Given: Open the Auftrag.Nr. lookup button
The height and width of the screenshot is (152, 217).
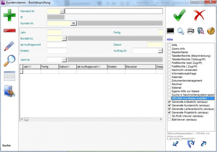Looking at the screenshot, I should coord(160,51).
